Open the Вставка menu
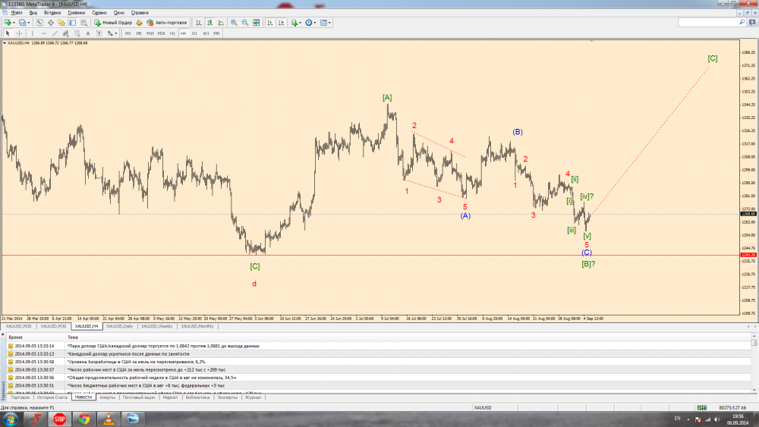Screen dimensions: 759x427 [x=52, y=13]
